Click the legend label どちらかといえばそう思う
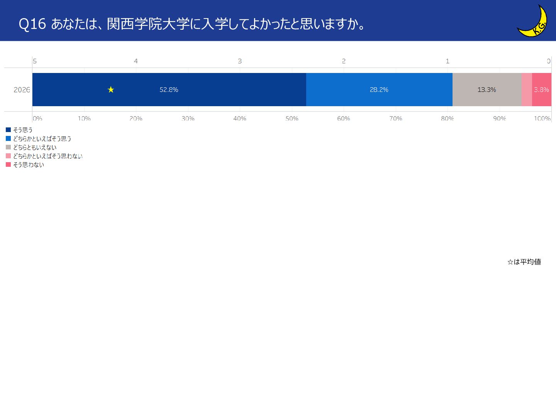The height and width of the screenshot is (417, 556). tap(42, 139)
